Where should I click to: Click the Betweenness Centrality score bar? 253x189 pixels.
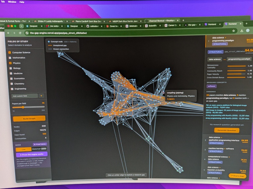click(x=236, y=66)
